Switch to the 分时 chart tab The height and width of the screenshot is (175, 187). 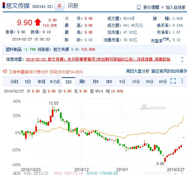click(x=15, y=82)
